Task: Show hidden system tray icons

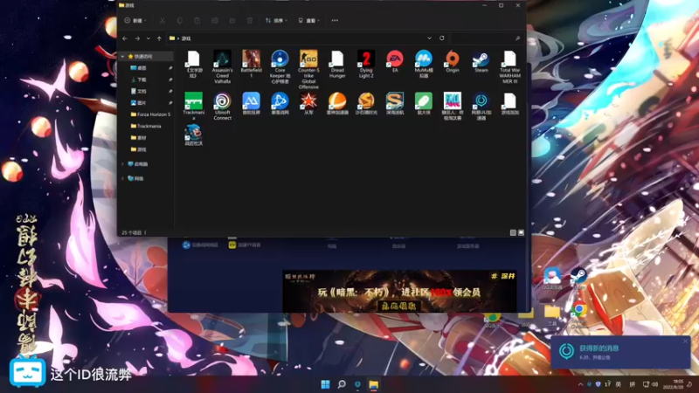Action: (x=580, y=384)
